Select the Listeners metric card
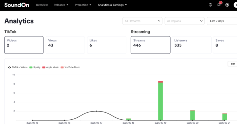237x124 pixels. click(x=192, y=45)
